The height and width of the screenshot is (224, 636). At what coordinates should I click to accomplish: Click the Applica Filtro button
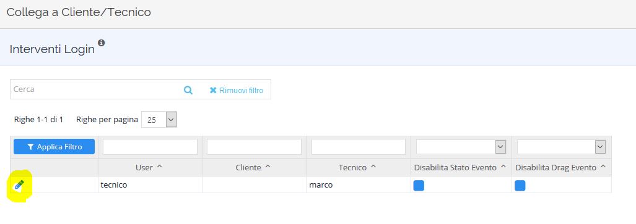[54, 147]
